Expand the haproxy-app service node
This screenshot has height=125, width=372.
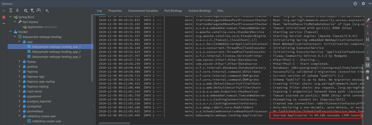20,76
